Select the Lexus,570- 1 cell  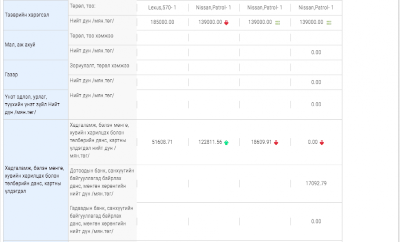(x=162, y=7)
